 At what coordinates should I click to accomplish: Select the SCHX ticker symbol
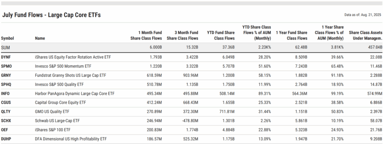6,120
